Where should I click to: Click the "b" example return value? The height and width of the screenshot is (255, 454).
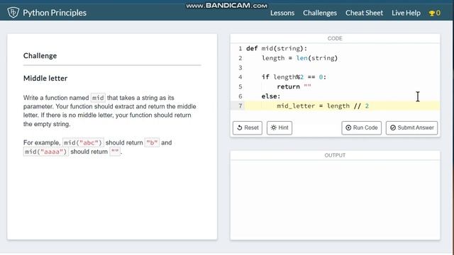point(152,142)
